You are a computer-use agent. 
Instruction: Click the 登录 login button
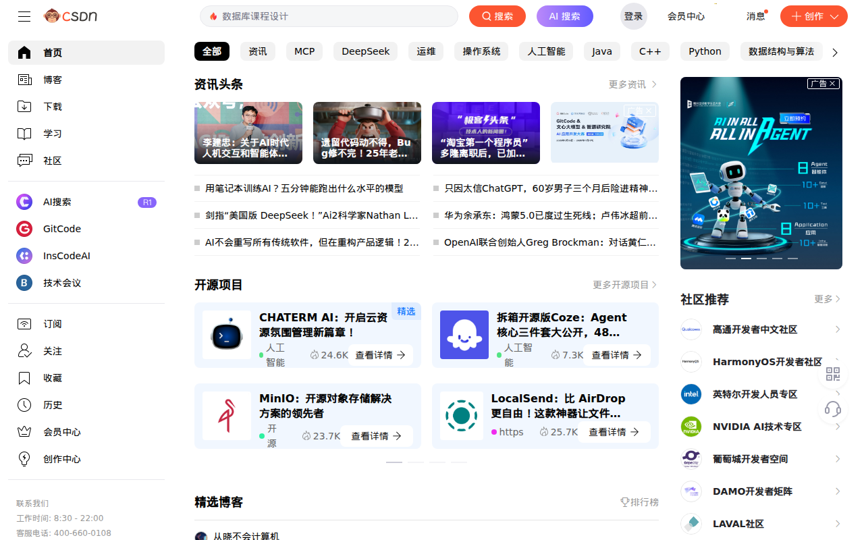(x=634, y=16)
